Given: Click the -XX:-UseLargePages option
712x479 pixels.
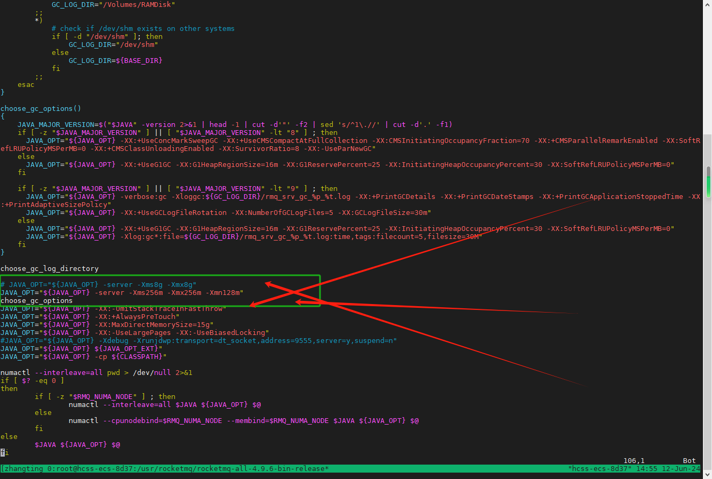Looking at the screenshot, I should pos(133,332).
